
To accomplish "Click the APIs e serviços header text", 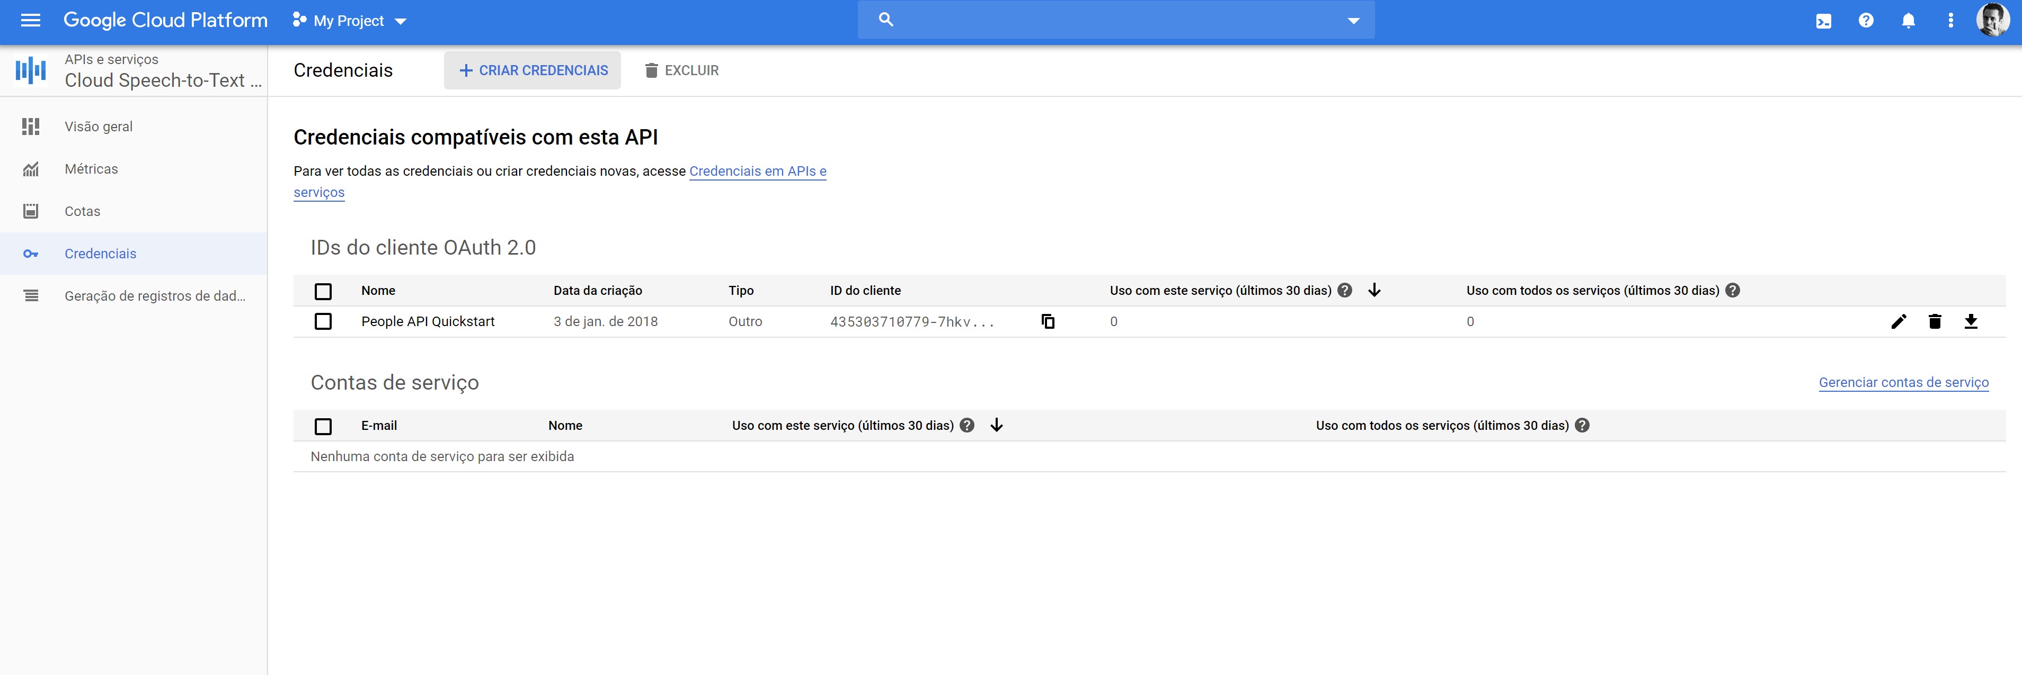I will pos(111,60).
